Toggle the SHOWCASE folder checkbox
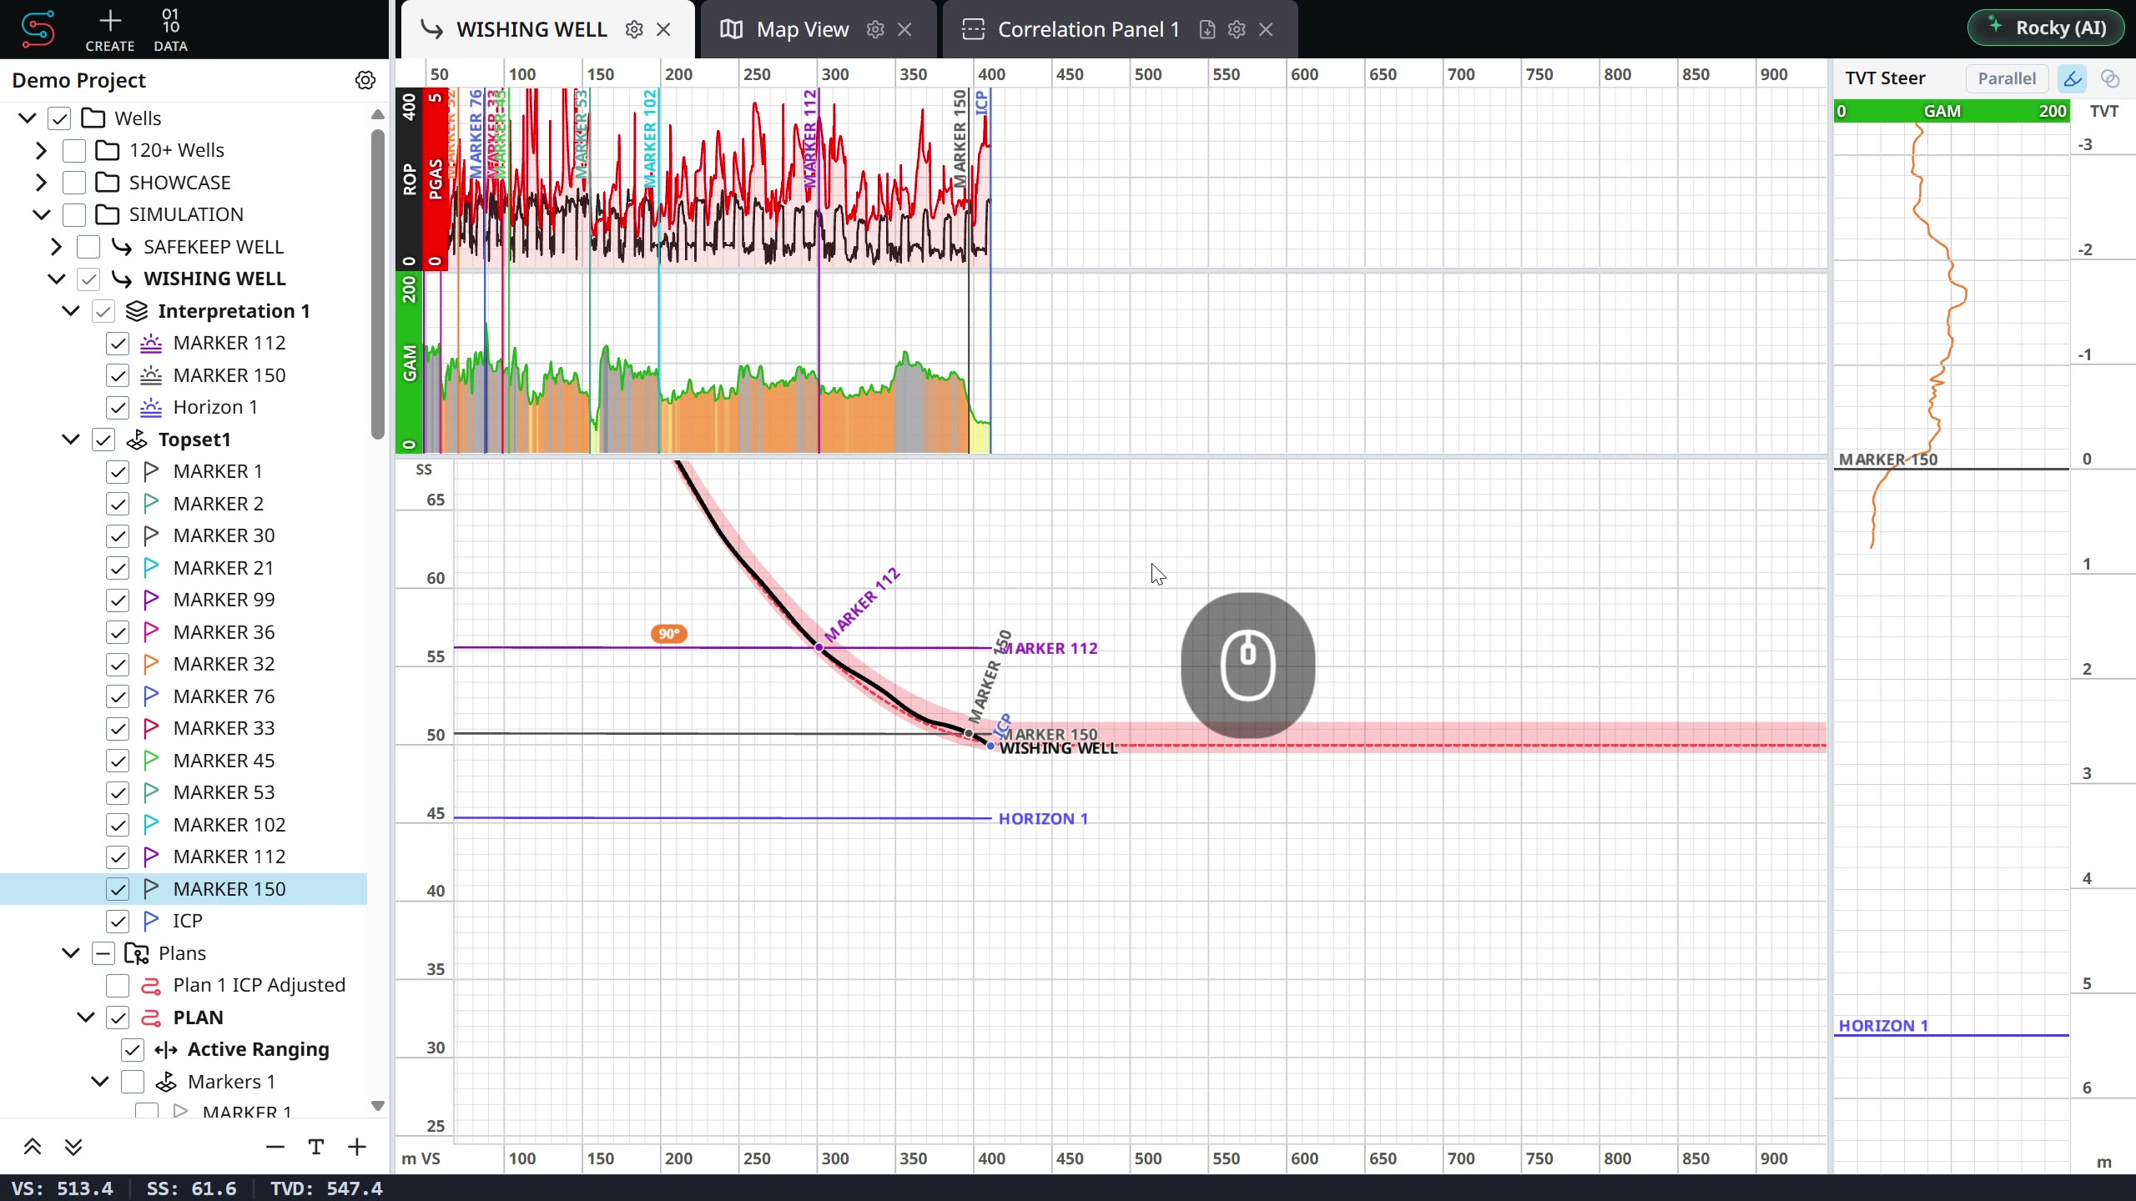Viewport: 2136px width, 1201px height. pyautogui.click(x=74, y=183)
